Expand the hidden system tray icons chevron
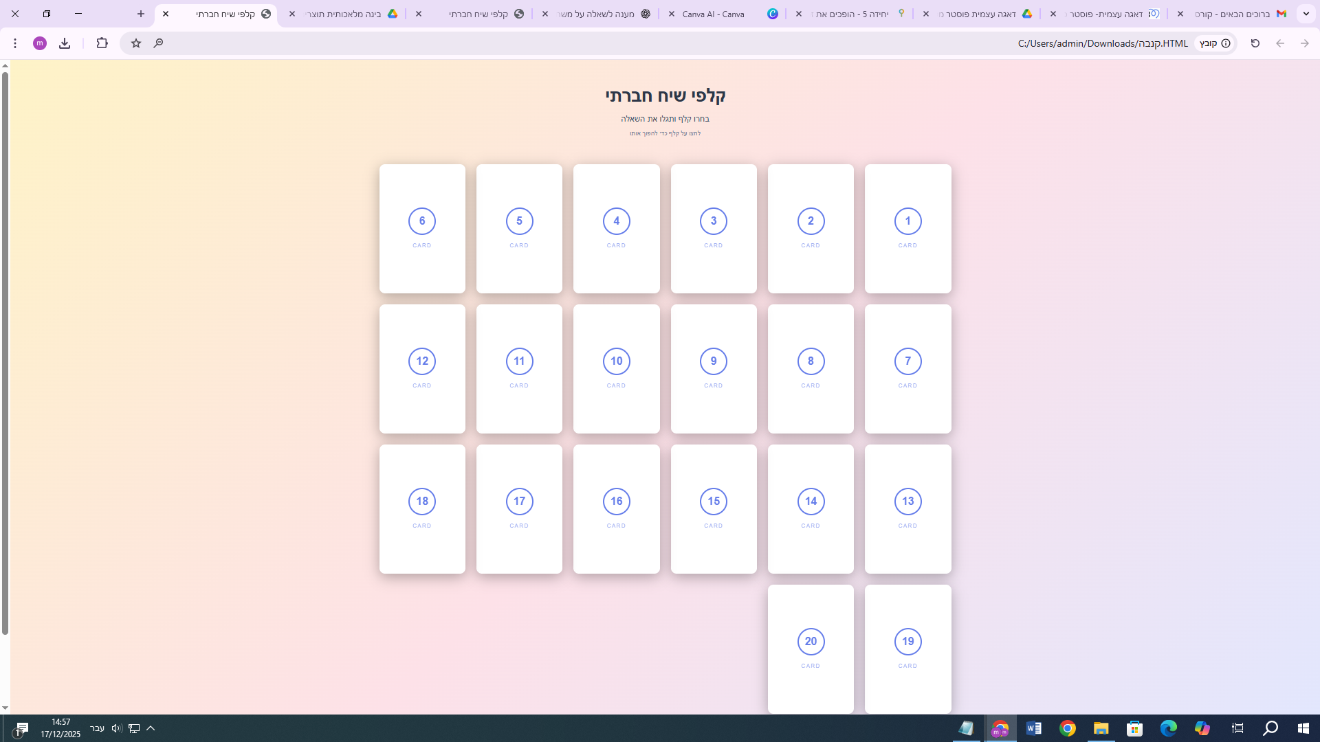This screenshot has height=742, width=1320. click(x=151, y=728)
